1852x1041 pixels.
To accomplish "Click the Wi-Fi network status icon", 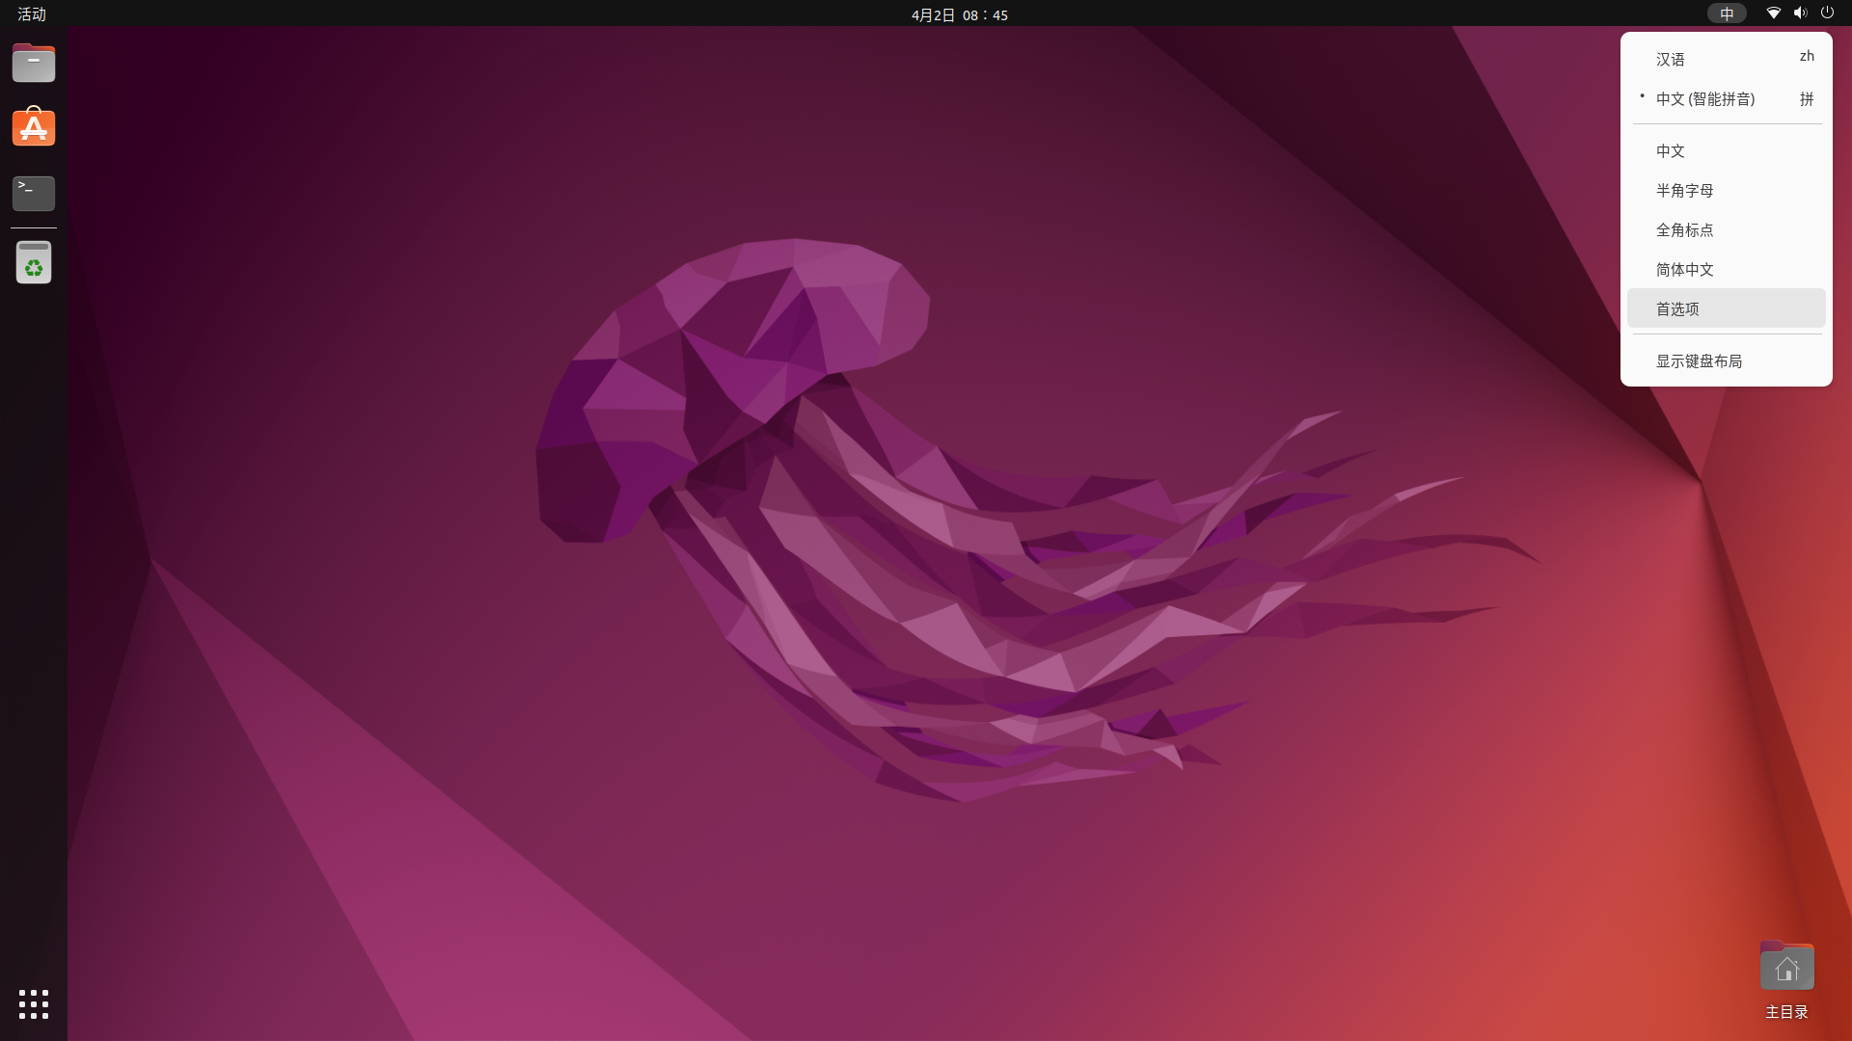I will pos(1773,13).
